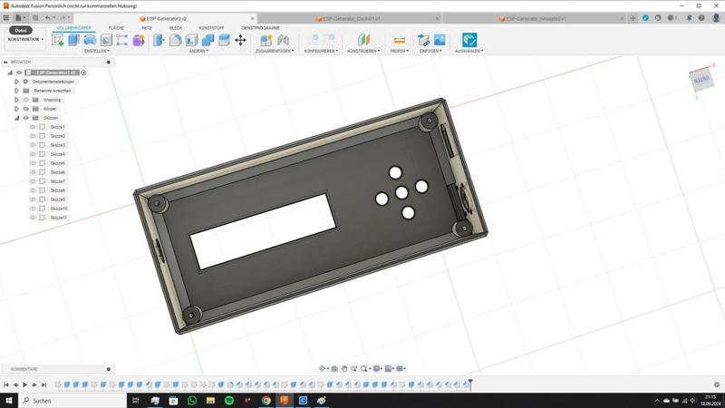Click the Save icon in quick access bar
This screenshot has width=725, height=408.
[35, 18]
